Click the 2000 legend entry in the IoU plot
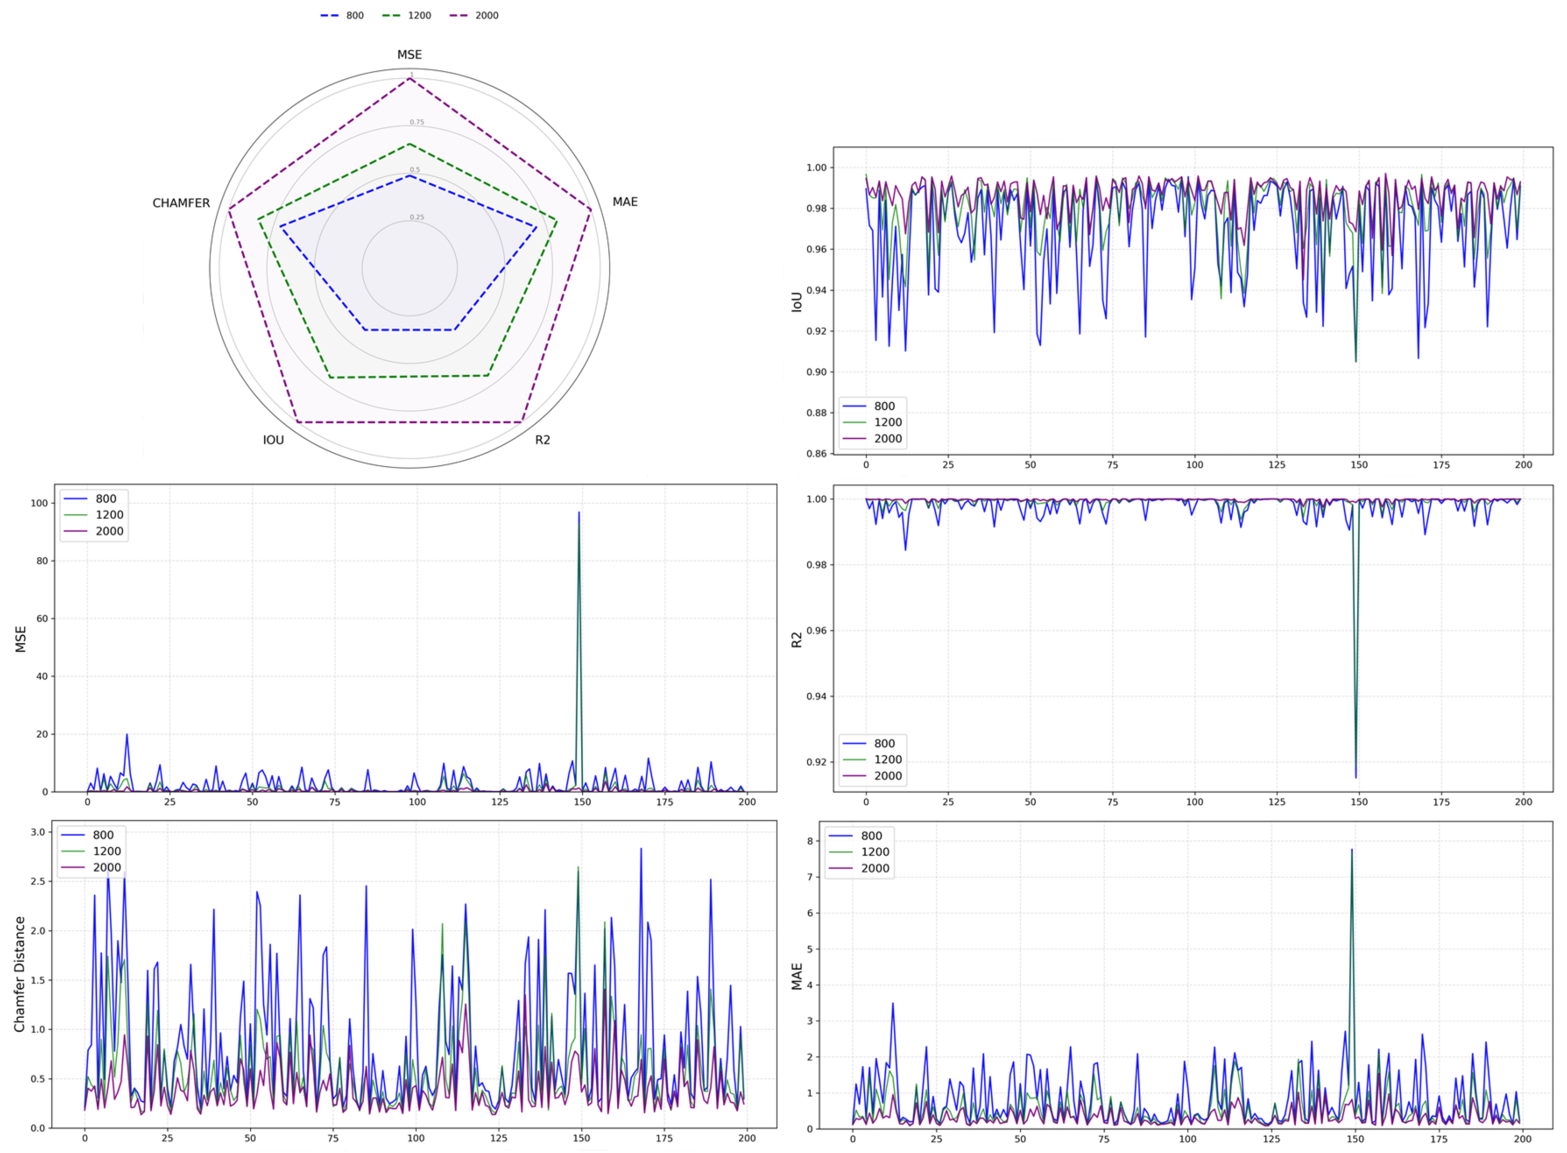Image resolution: width=1567 pixels, height=1153 pixels. (x=887, y=438)
